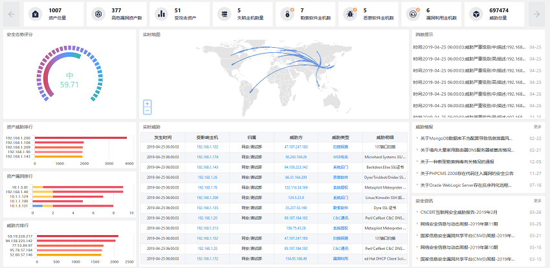Viewport: 550px width, 268px height.
Task: Click the 192.168.1.200 bar in 资产威胁排行
Action: coord(81,138)
